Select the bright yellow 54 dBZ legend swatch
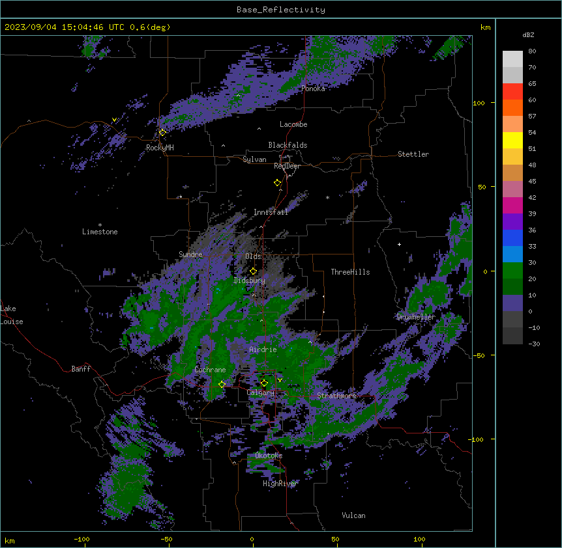The width and height of the screenshot is (562, 548). 512,140
